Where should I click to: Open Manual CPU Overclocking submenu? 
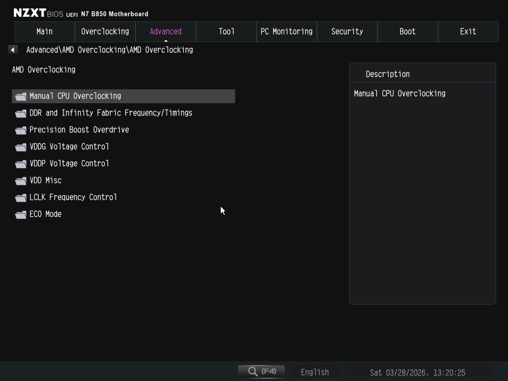tap(124, 96)
